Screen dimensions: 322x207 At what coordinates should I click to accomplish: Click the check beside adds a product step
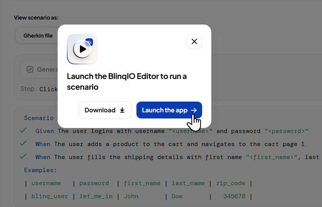(x=23, y=143)
